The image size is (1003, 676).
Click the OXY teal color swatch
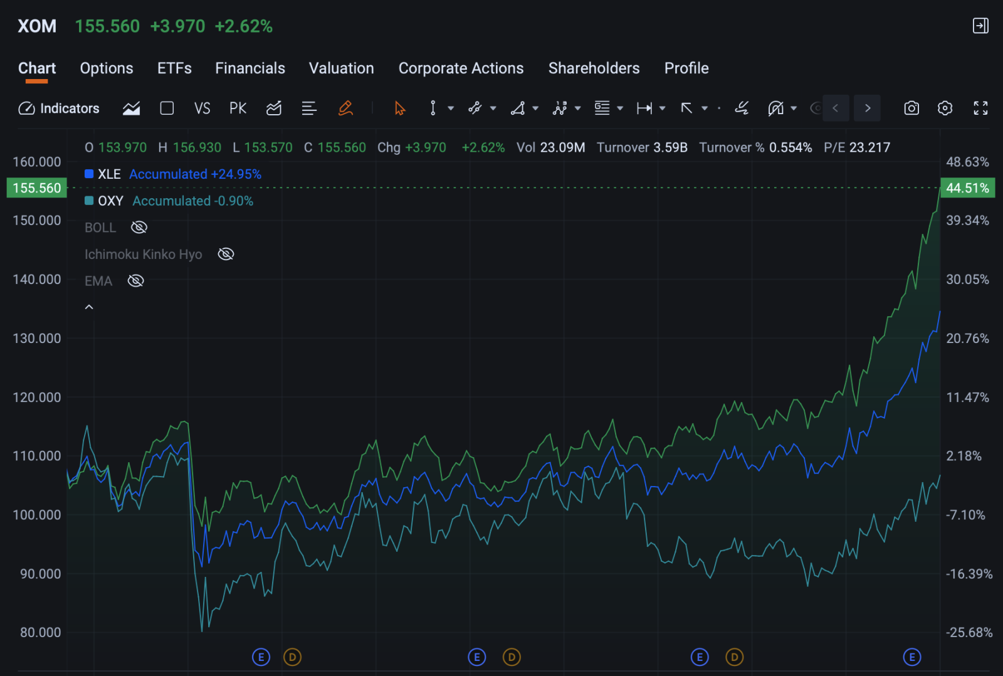[89, 201]
